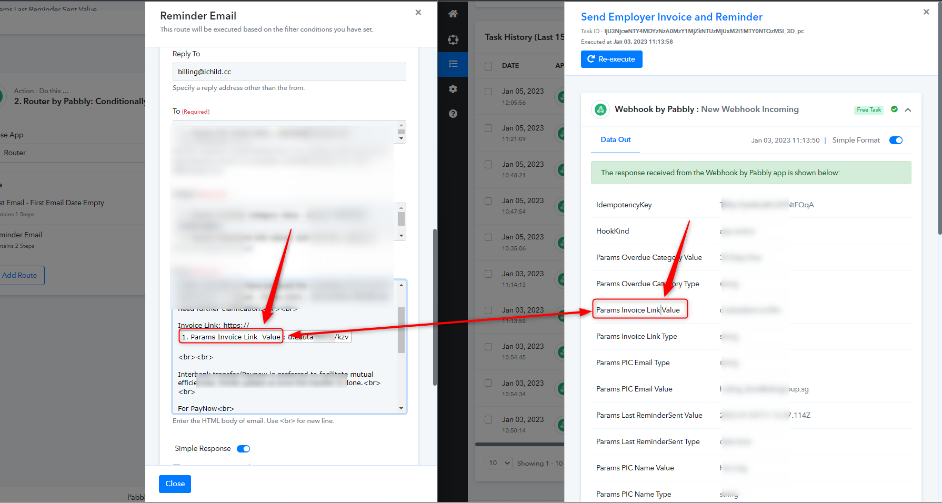Select First Email Date Empty route
Screen dimensions: 942x503
click(x=53, y=208)
